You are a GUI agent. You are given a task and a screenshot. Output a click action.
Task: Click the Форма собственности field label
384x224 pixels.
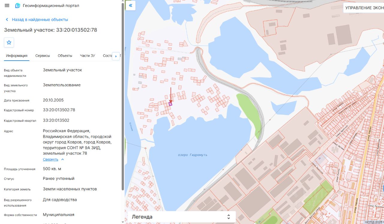click(20, 215)
